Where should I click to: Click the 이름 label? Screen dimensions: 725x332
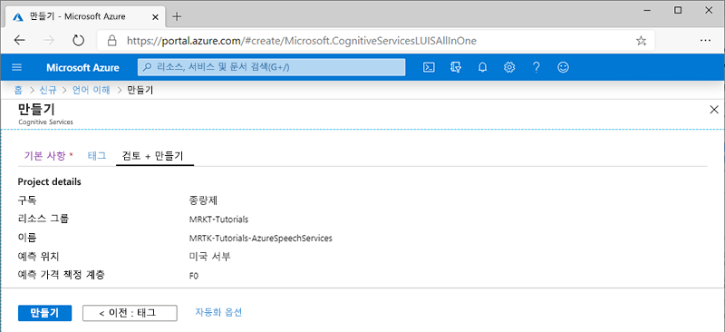[27, 238]
